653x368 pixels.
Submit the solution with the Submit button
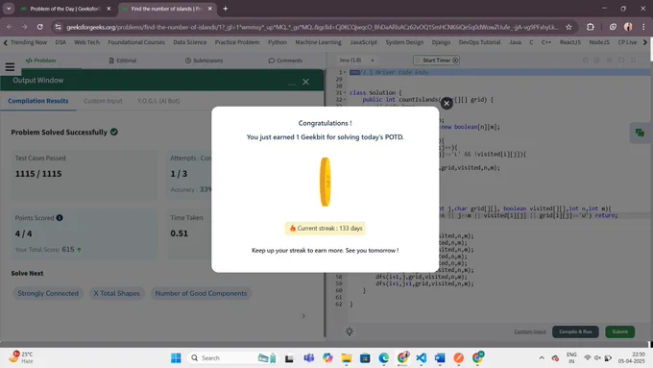point(620,331)
